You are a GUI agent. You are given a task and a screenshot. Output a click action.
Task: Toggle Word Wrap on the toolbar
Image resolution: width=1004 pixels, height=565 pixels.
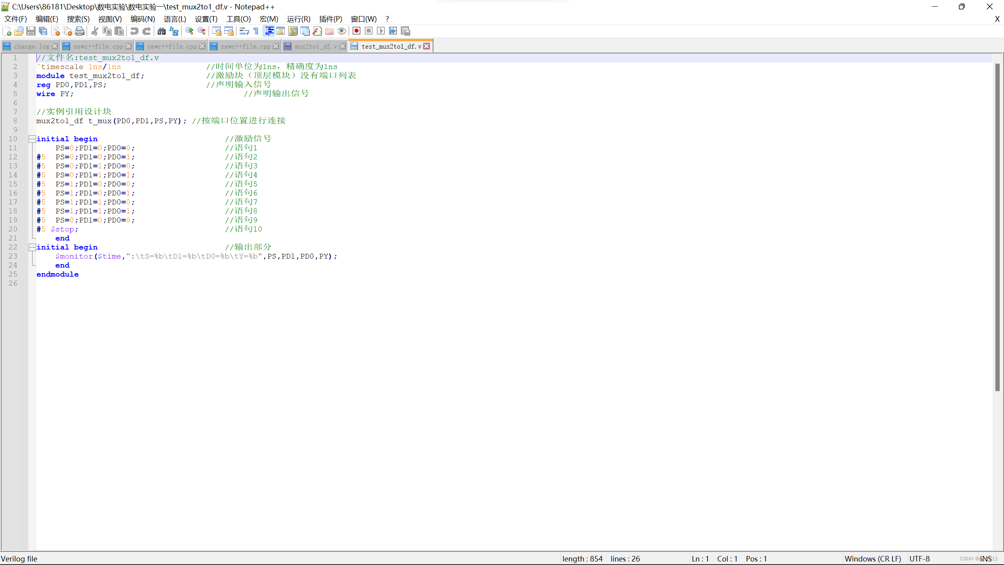[244, 31]
